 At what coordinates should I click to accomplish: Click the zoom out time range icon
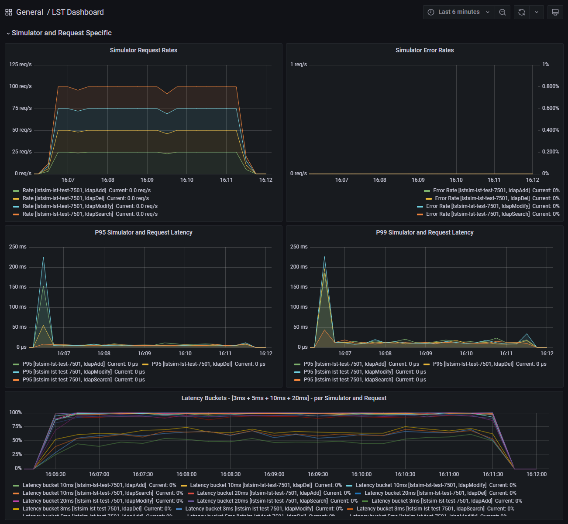[x=503, y=12]
